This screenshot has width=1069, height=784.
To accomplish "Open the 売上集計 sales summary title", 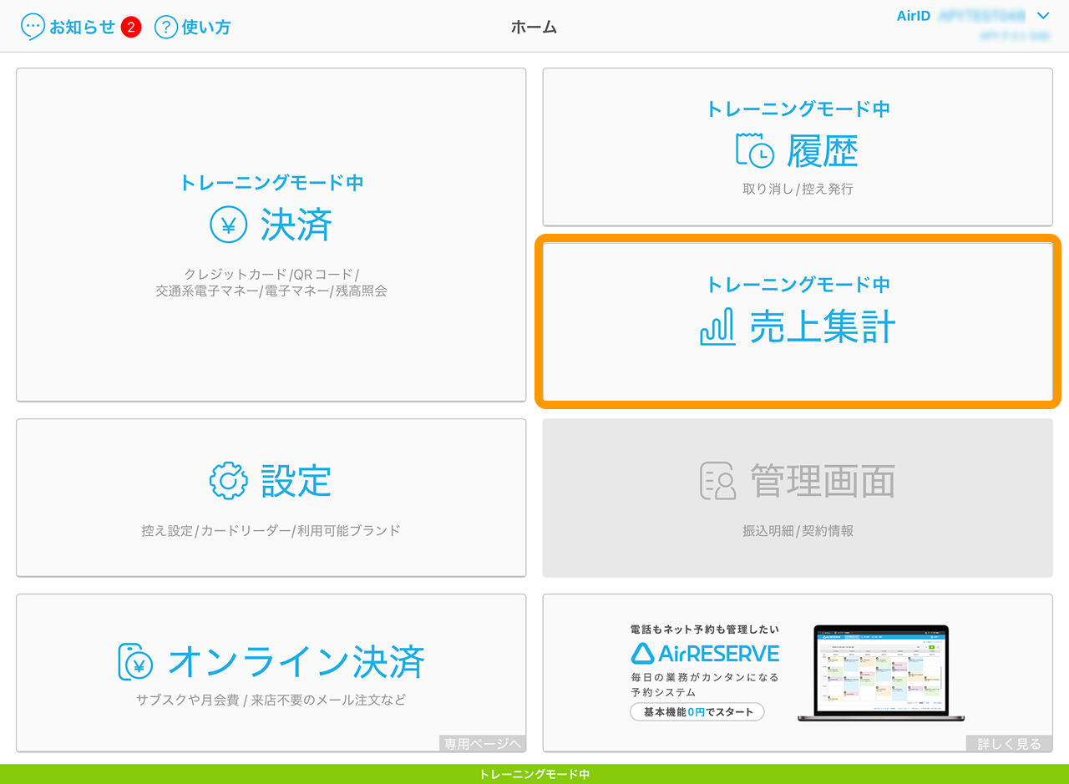I will coord(822,327).
